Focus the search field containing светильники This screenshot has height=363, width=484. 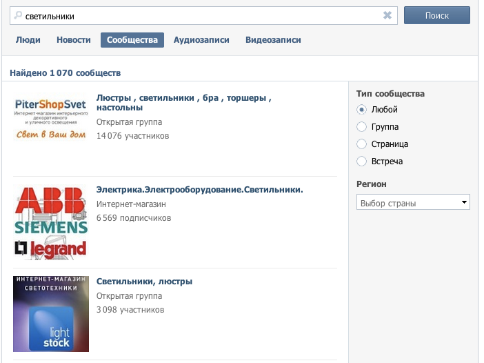coord(203,15)
